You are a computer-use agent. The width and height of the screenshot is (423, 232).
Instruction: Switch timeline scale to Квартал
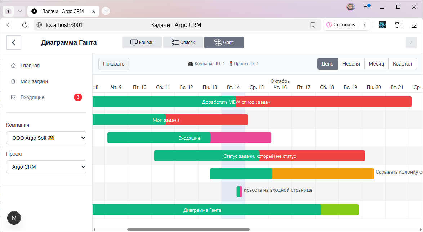pyautogui.click(x=402, y=64)
